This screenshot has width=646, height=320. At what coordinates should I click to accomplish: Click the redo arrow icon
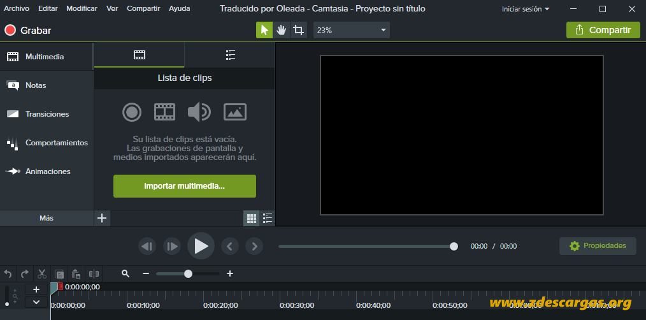pos(25,273)
